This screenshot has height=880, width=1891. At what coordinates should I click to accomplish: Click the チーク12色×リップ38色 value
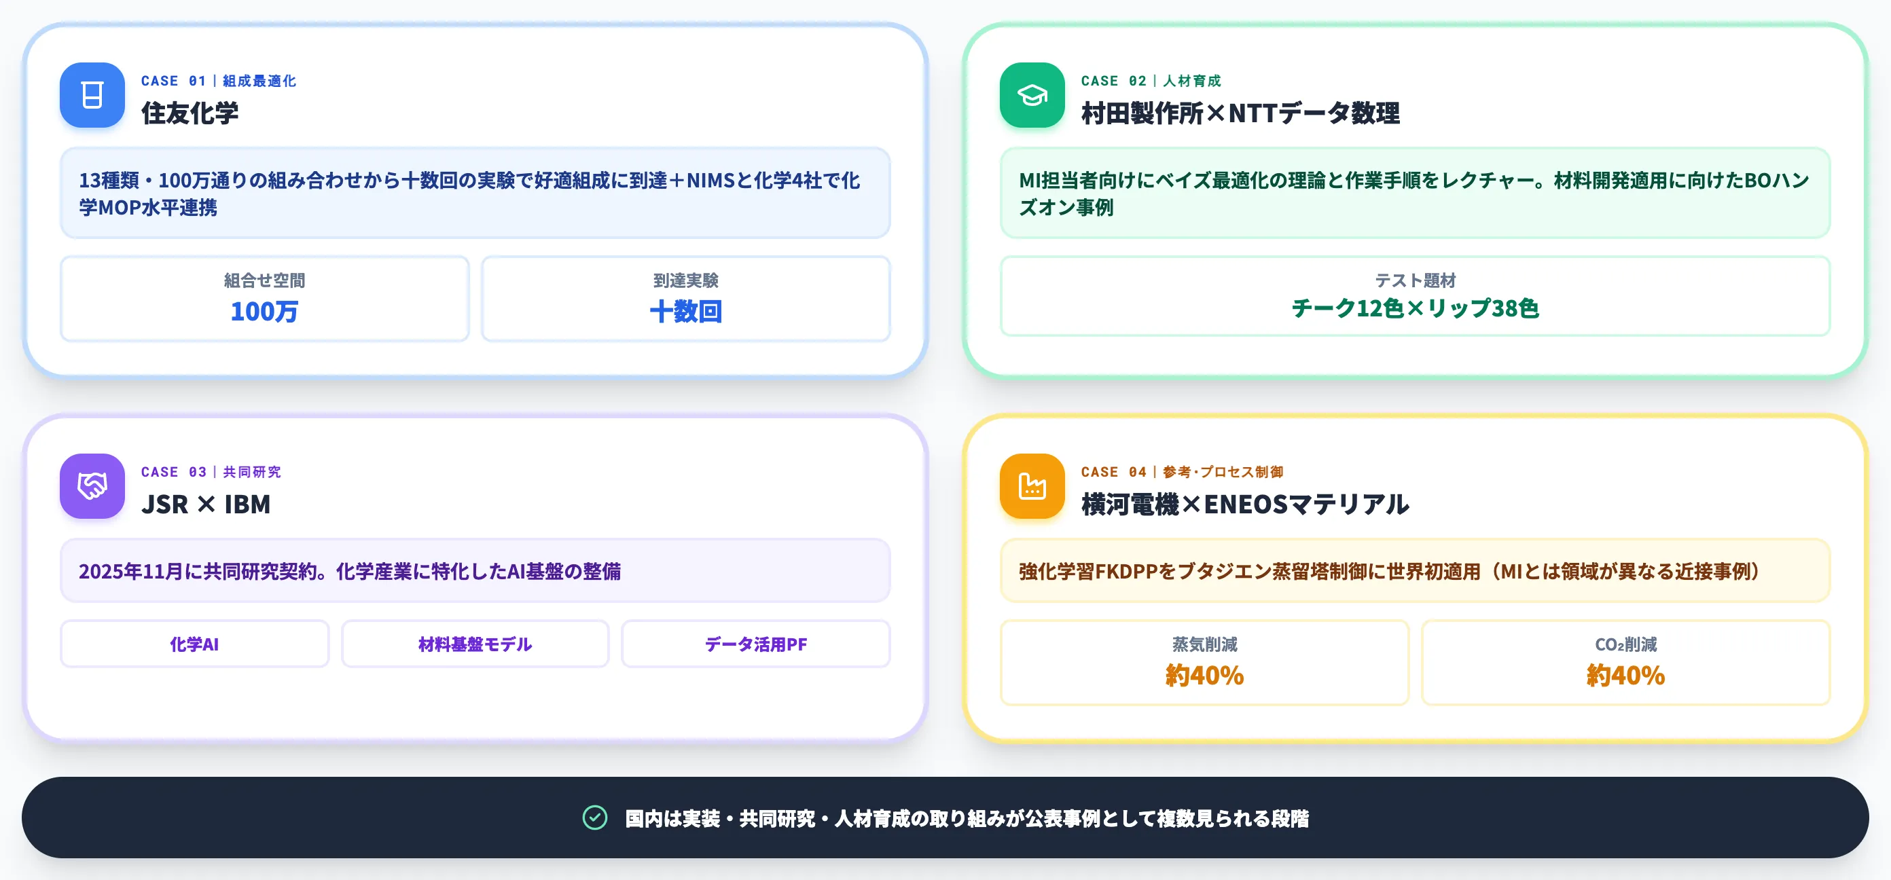pyautogui.click(x=1415, y=308)
